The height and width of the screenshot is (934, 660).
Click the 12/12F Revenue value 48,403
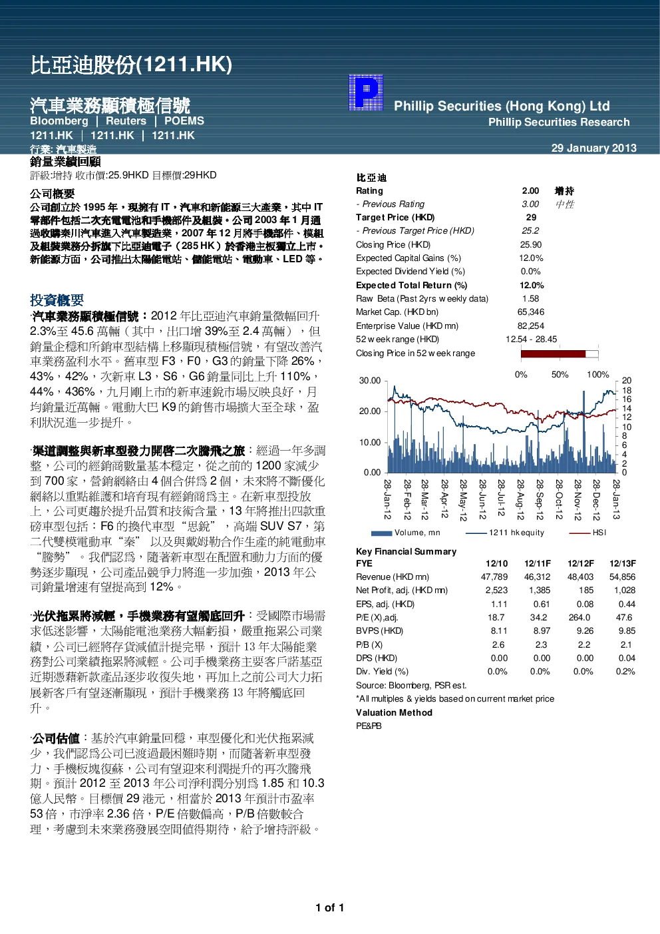coord(581,577)
